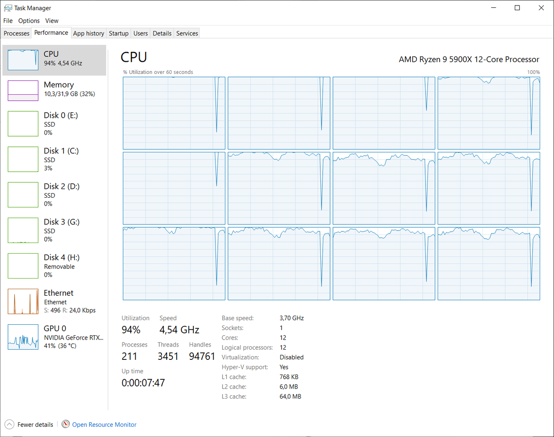Switch to the Processes tab
Image resolution: width=554 pixels, height=437 pixels.
(17, 33)
